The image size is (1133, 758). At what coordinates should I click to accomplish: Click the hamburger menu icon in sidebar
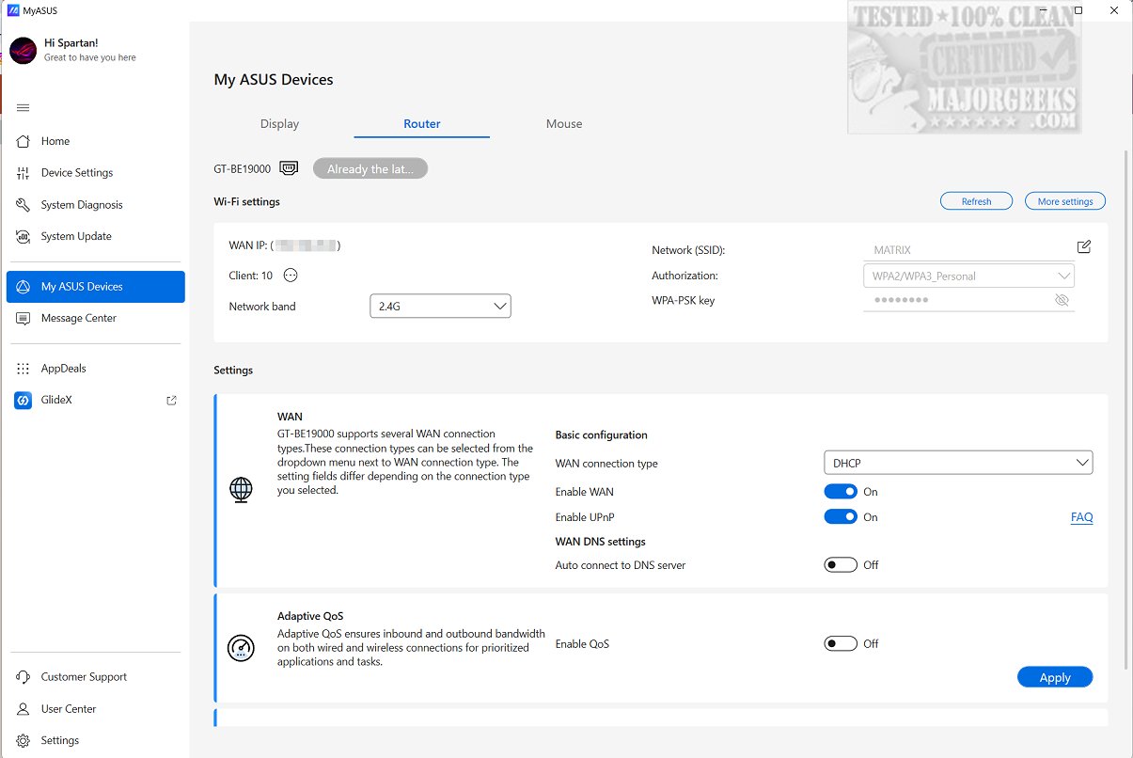(24, 108)
